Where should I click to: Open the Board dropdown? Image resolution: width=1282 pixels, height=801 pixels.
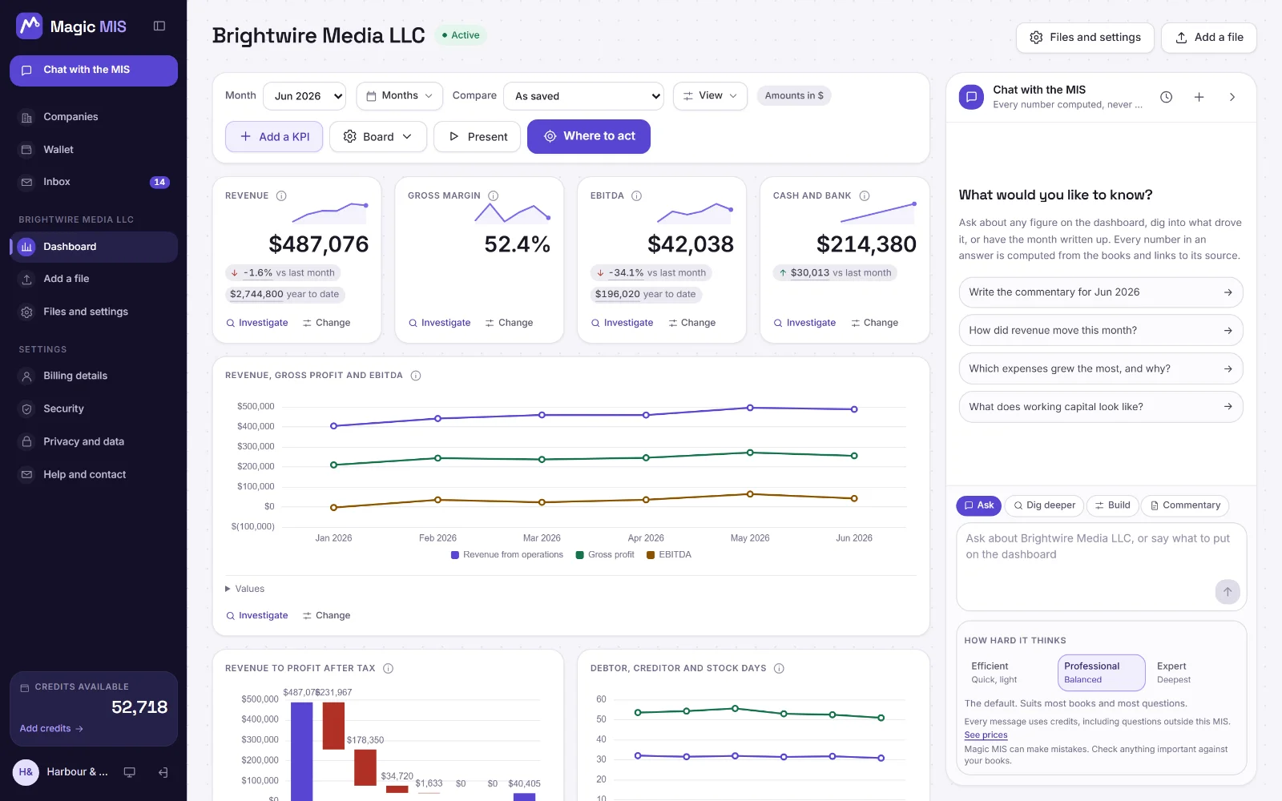(377, 137)
